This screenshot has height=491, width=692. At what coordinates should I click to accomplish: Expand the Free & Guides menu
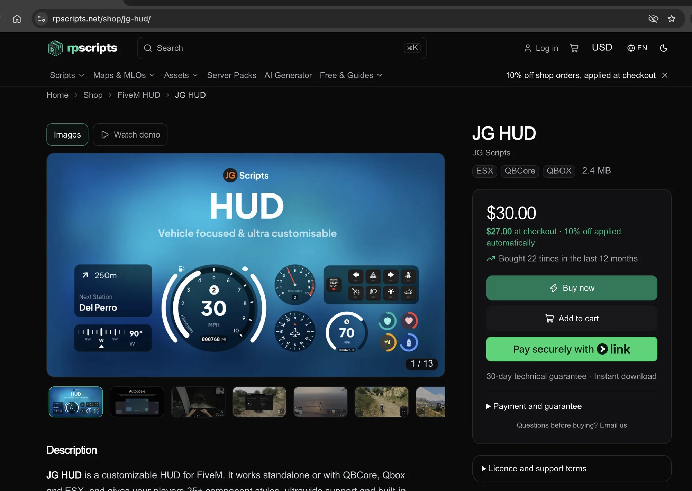(351, 75)
